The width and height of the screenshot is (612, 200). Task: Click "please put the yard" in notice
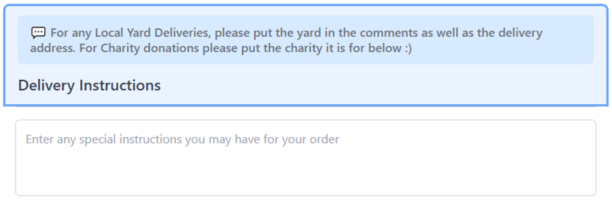pos(268,33)
